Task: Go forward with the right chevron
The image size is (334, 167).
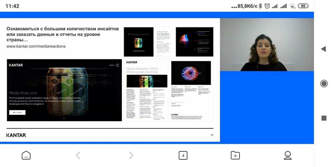Action: coord(131,155)
